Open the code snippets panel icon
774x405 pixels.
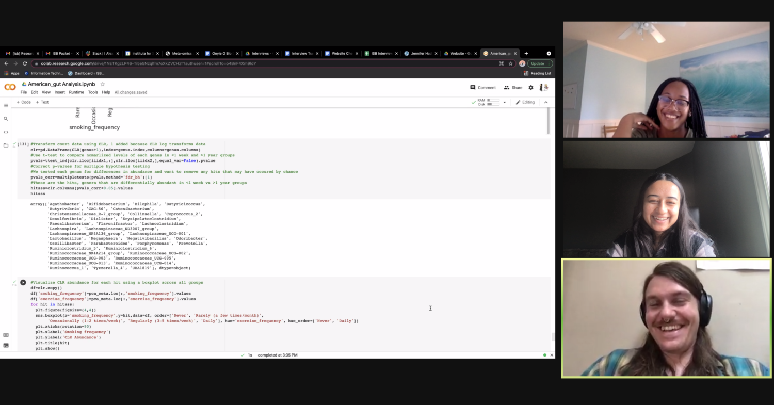point(6,132)
